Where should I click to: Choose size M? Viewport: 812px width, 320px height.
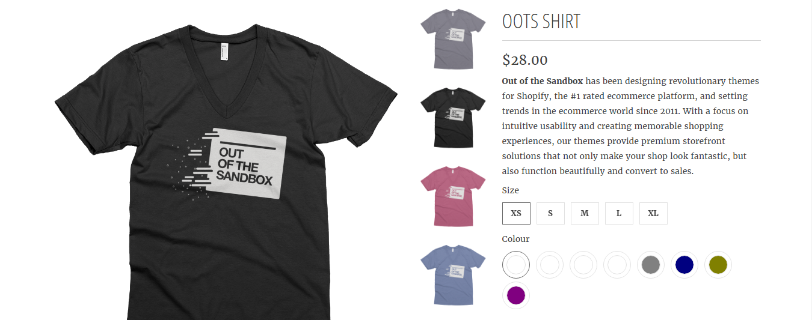585,213
